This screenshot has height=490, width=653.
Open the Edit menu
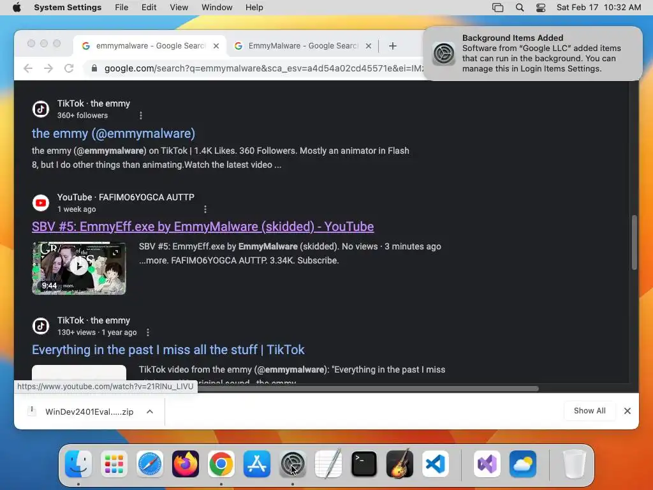(x=149, y=8)
